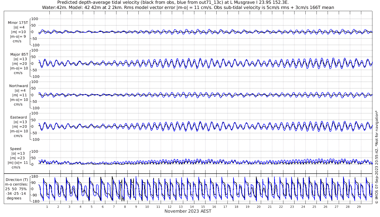Image resolution: width=380 pixels, height=217 pixels.
Task: Click the day "5" date axis label
Action: [x=91, y=207]
